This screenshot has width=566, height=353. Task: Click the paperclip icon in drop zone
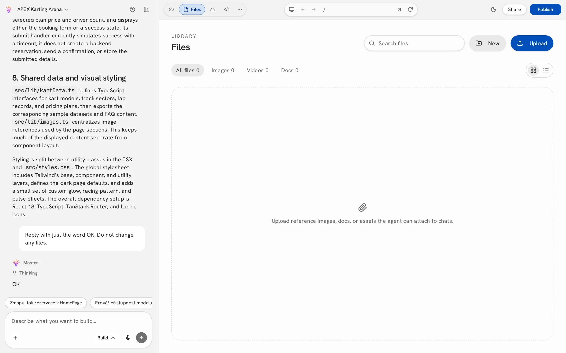click(362, 208)
